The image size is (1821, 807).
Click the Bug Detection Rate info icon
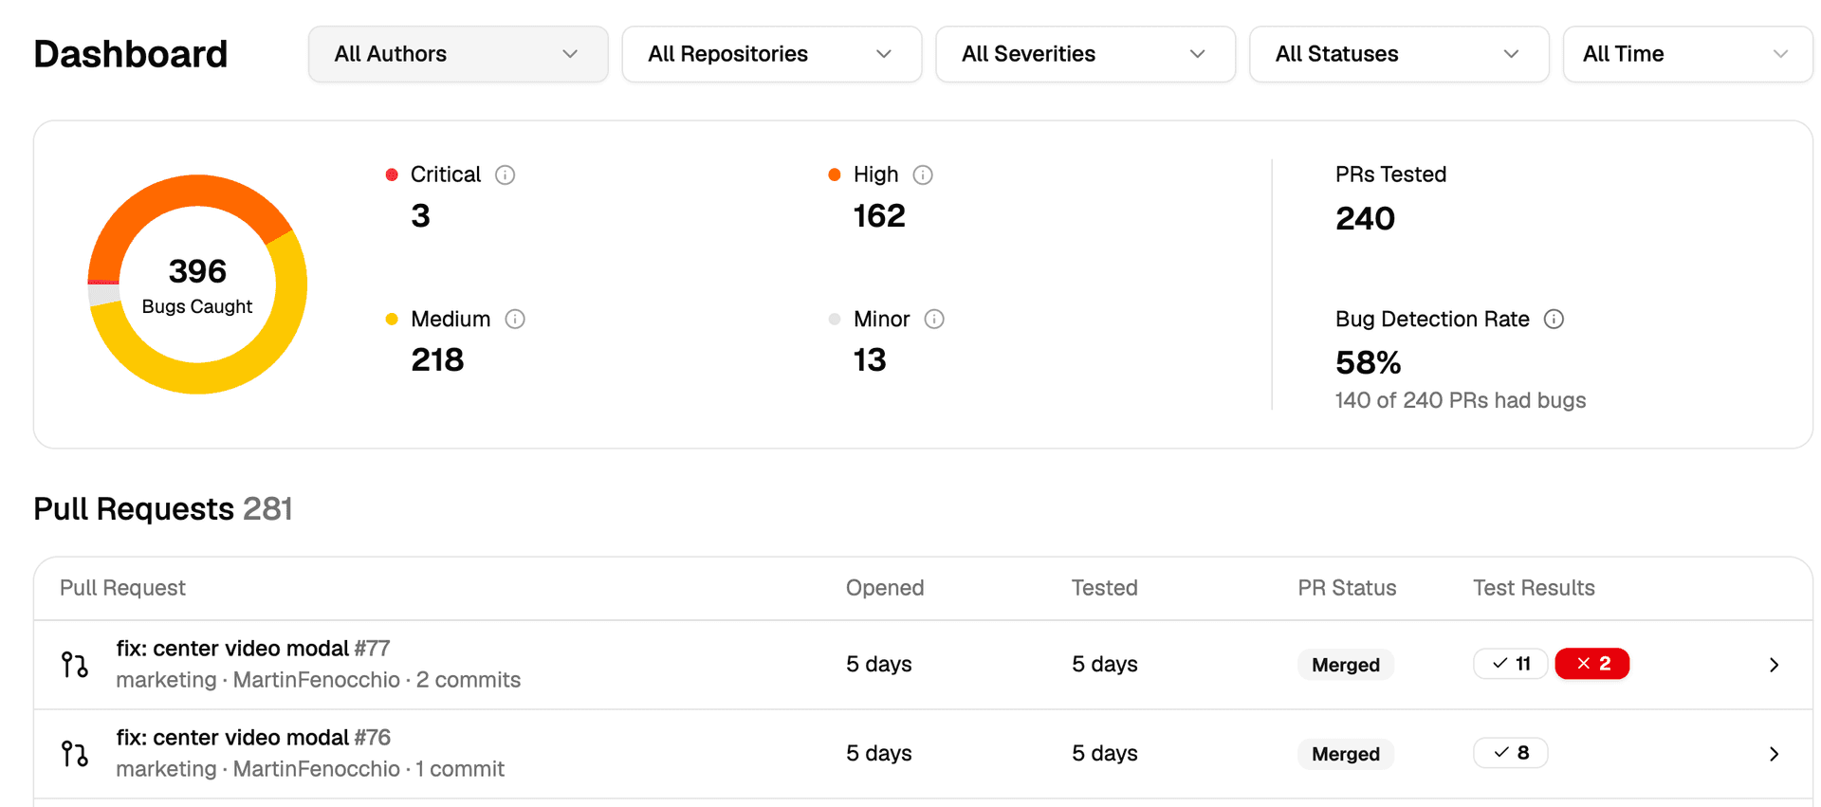pyautogui.click(x=1554, y=319)
